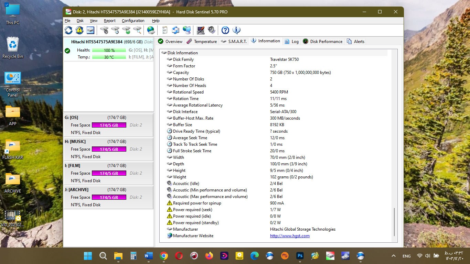This screenshot has width=470, height=264.
Task: Open the http://www.hgst.com manufacturer link
Action: coord(290,236)
